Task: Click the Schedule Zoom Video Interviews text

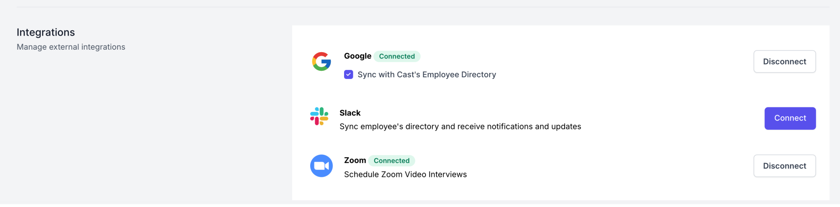Action: (405, 174)
